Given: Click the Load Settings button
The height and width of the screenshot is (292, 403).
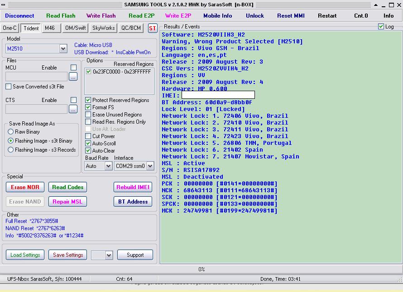Looking at the screenshot, I should (25, 255).
